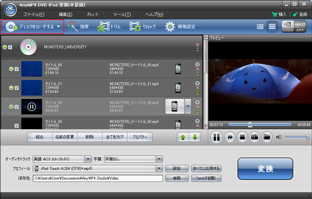Click Clear All (全てをクリア) button
Screen dimensions: 312x199
coord(114,137)
